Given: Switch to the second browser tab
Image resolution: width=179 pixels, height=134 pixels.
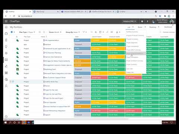Looking at the screenshot, I should [x=46, y=12].
